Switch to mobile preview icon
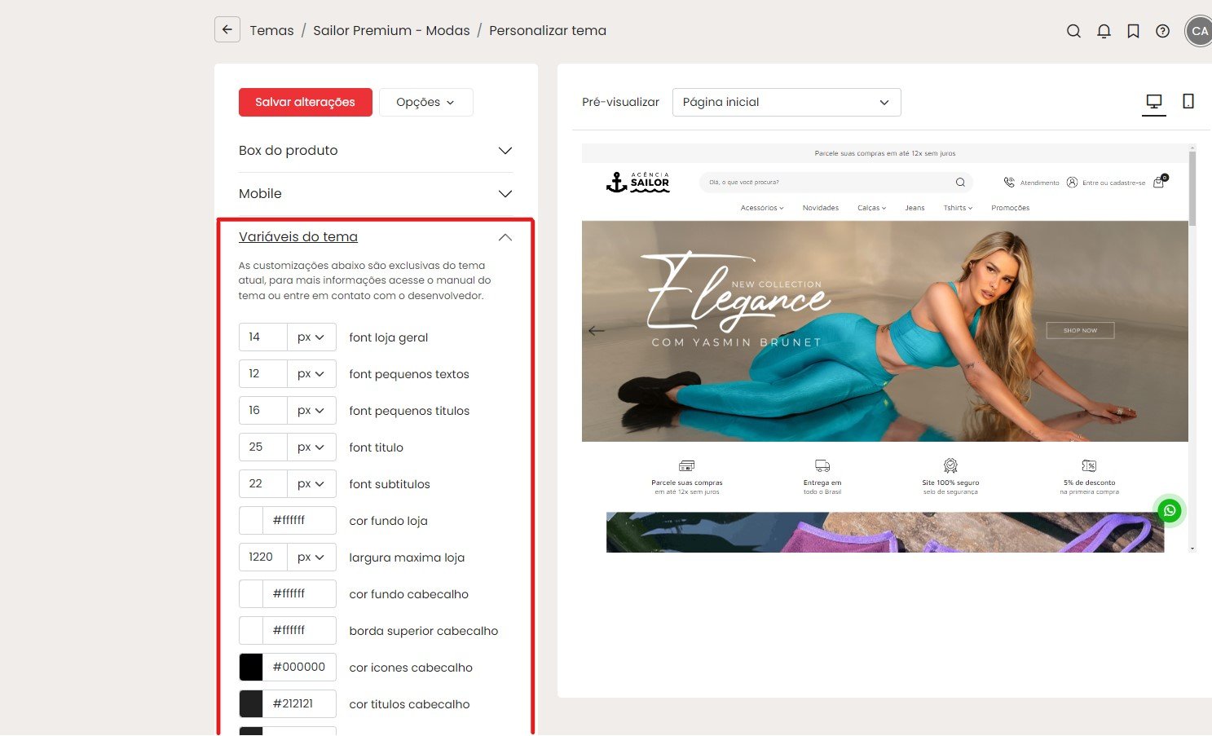 click(1188, 102)
